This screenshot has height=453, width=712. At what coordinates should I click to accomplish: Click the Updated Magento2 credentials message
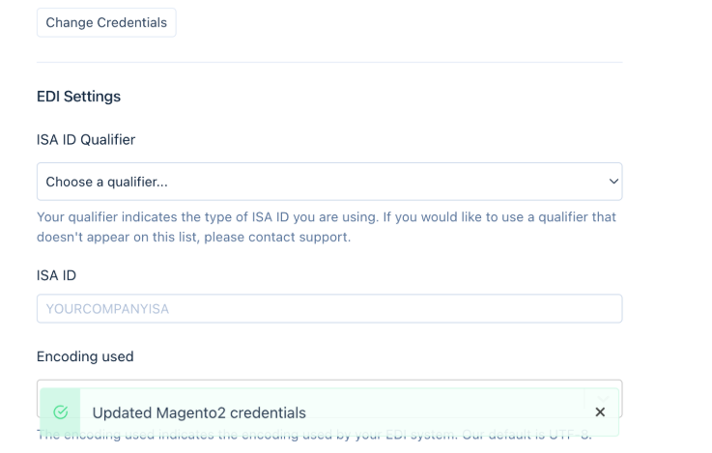tap(199, 413)
